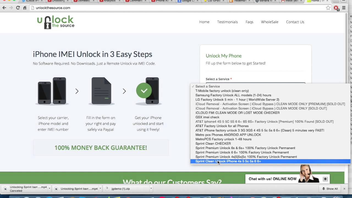The image size is (352, 198).
Task: Open the Testimonials page link
Action: pyautogui.click(x=227, y=22)
